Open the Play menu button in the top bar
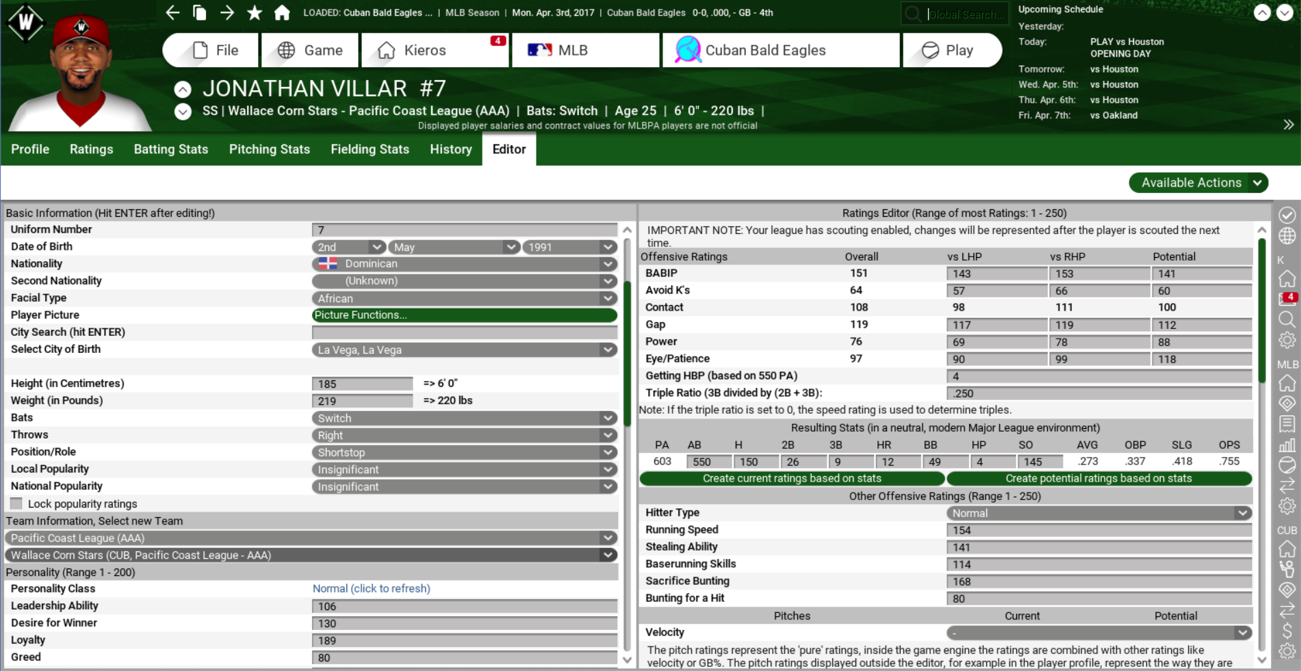 953,50
